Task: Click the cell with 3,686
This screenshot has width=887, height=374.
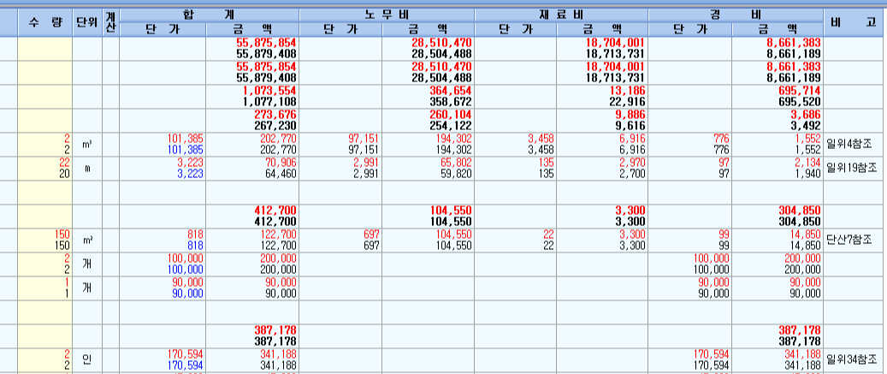Action: (778, 121)
